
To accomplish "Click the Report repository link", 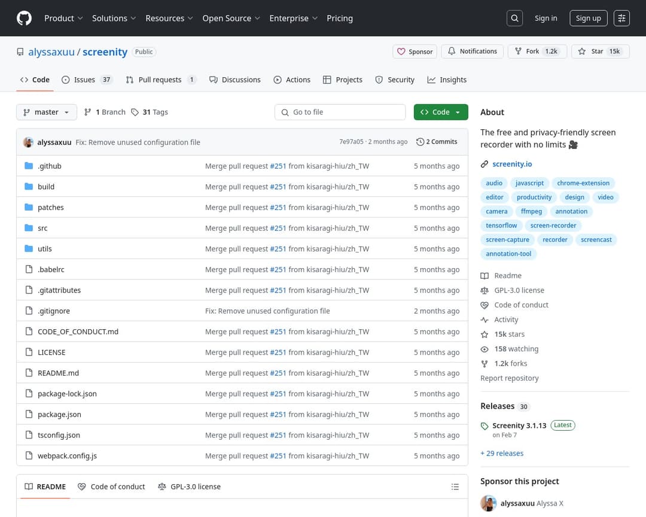I will [x=509, y=378].
